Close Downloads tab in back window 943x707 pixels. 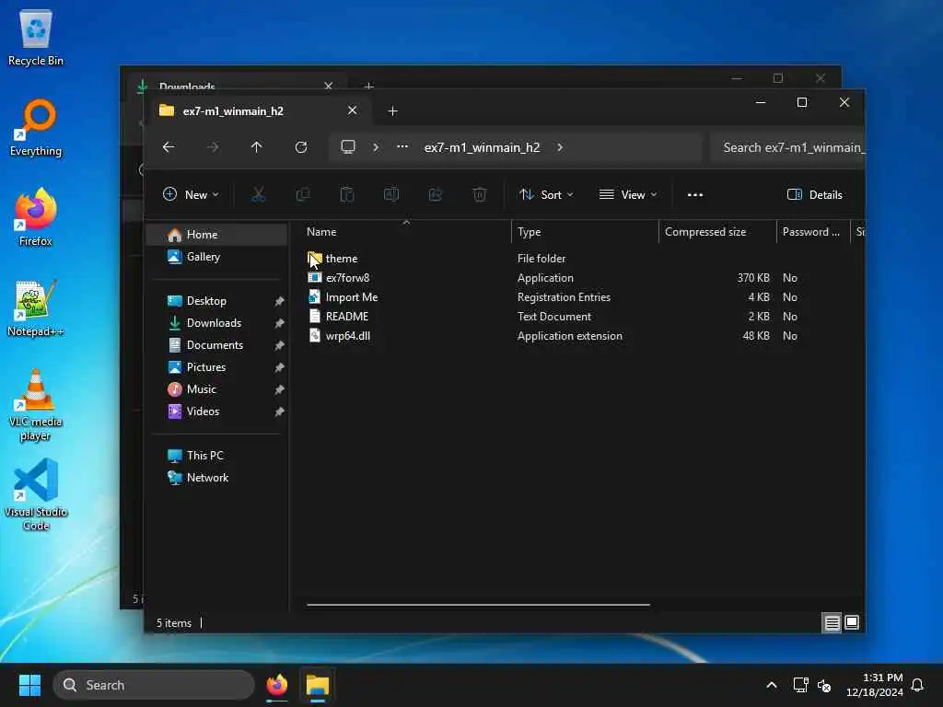coord(329,86)
